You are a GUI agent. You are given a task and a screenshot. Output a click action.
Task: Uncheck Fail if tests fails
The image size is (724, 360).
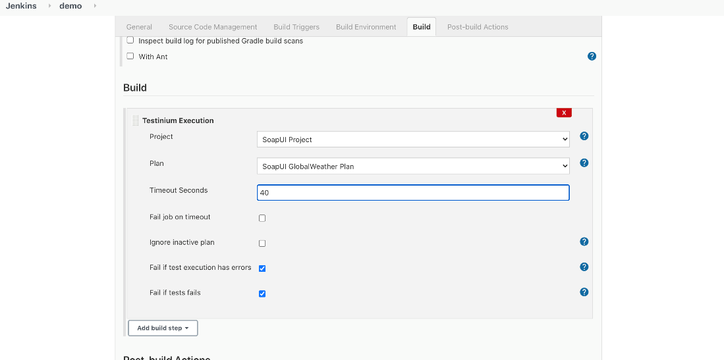(x=262, y=294)
